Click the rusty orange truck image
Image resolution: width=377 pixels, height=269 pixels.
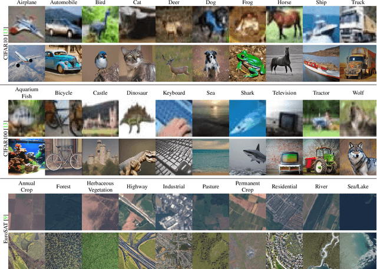pyautogui.click(x=358, y=64)
